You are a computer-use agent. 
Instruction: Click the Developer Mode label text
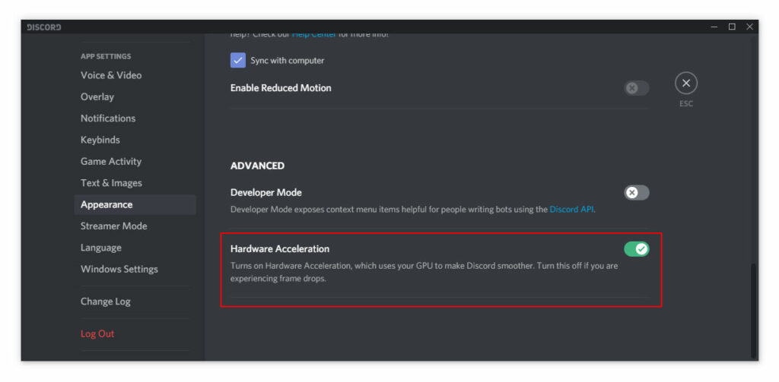(x=265, y=192)
